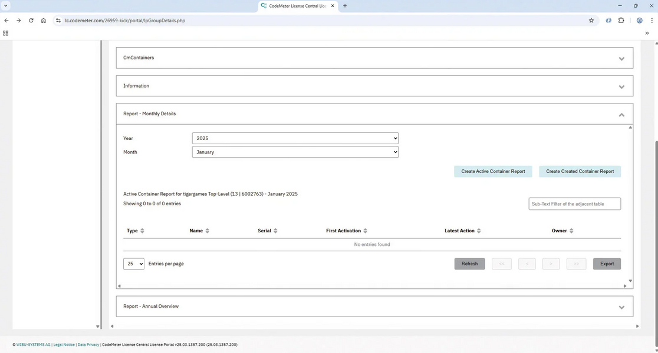Viewport: 658px width, 353px height.
Task: Sort by Latest Action column
Action: 479,231
